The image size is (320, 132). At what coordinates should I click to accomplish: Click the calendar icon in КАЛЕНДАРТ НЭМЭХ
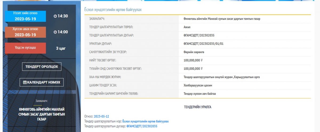(x=25, y=82)
